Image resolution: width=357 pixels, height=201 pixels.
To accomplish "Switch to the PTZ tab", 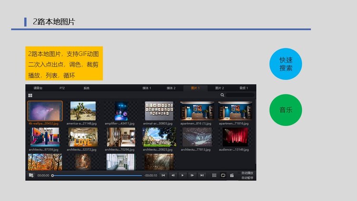I will [x=62, y=88].
